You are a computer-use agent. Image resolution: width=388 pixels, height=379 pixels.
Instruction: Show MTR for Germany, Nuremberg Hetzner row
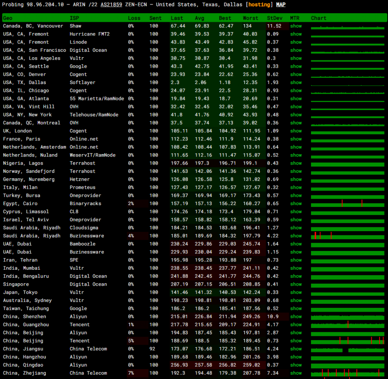click(x=296, y=179)
